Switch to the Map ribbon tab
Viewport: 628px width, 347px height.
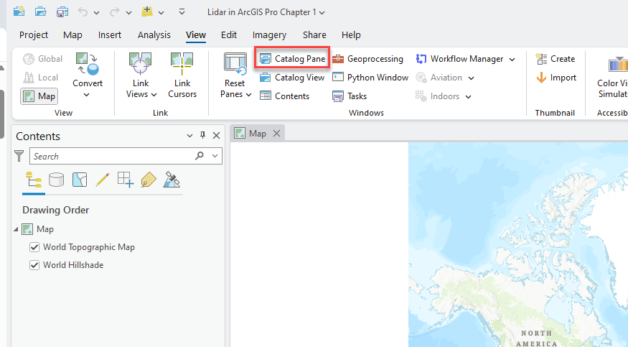(72, 35)
